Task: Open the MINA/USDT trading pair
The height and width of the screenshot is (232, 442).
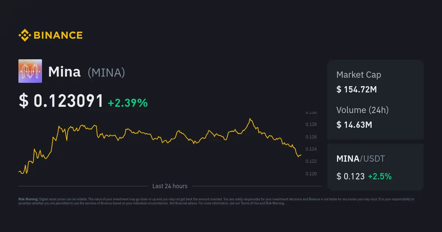Action: coord(361,159)
